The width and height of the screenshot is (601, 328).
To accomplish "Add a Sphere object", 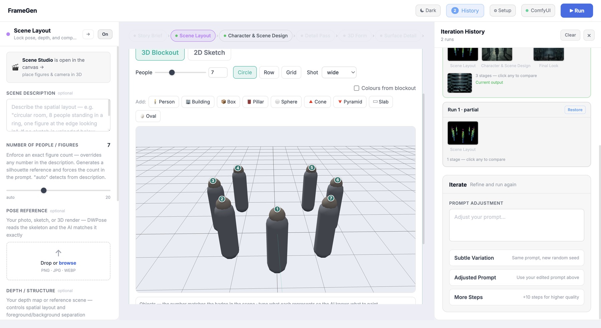I will coord(286,102).
